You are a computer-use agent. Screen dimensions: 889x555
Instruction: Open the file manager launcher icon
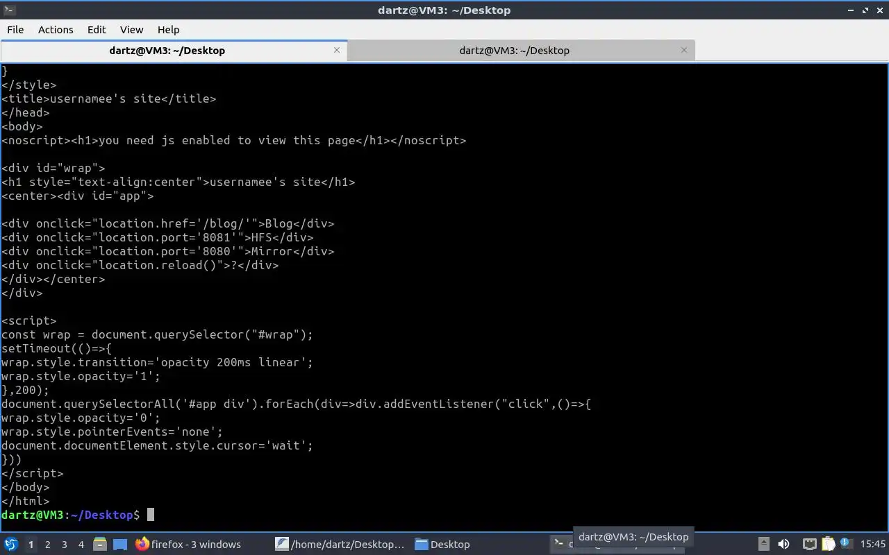pos(100,545)
